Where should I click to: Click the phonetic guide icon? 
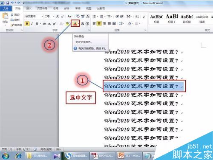click(83, 17)
